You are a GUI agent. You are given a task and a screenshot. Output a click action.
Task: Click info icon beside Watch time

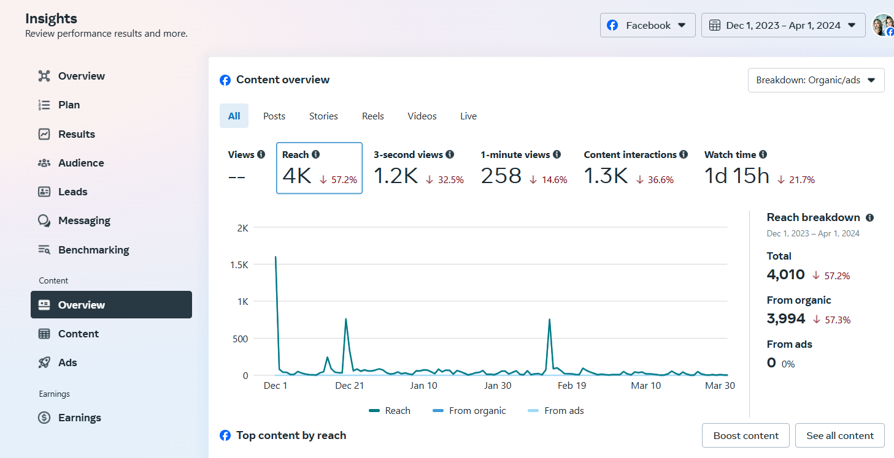[763, 155]
